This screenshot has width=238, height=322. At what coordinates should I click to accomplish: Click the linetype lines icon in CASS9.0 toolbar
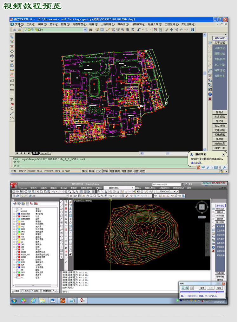coord(91,30)
